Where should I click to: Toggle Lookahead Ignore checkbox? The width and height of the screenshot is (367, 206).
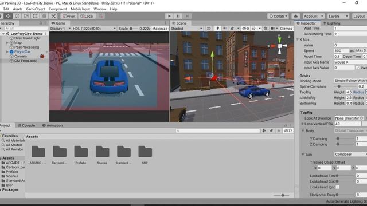click(x=338, y=187)
